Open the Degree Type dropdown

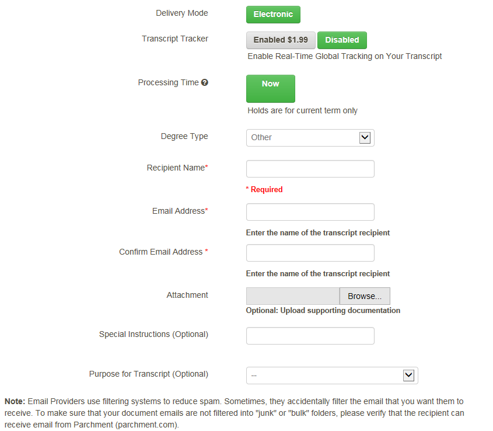click(x=310, y=138)
